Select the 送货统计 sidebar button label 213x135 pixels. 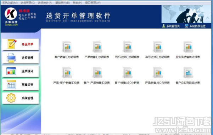[x=27, y=71]
